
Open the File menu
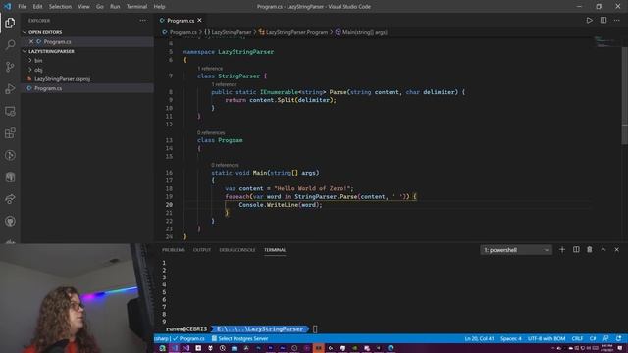22,7
